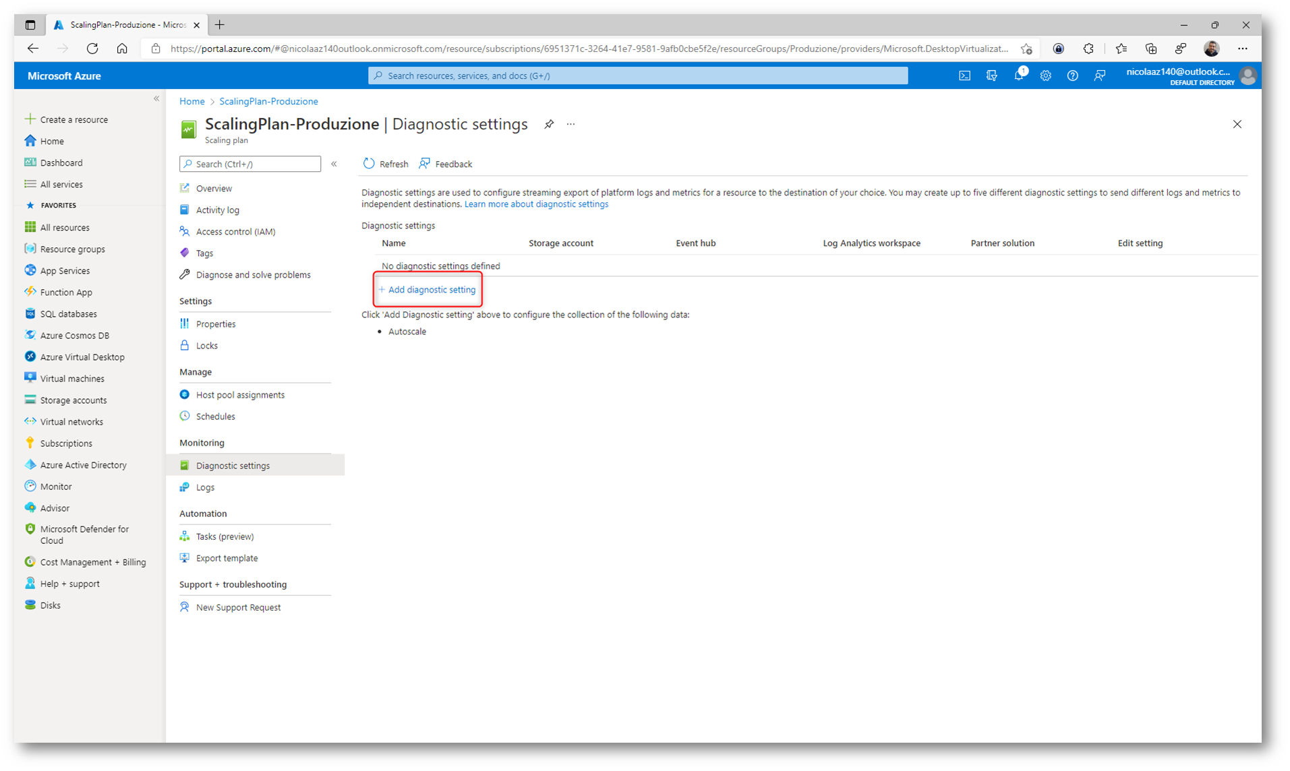Open Activity log

pos(217,210)
